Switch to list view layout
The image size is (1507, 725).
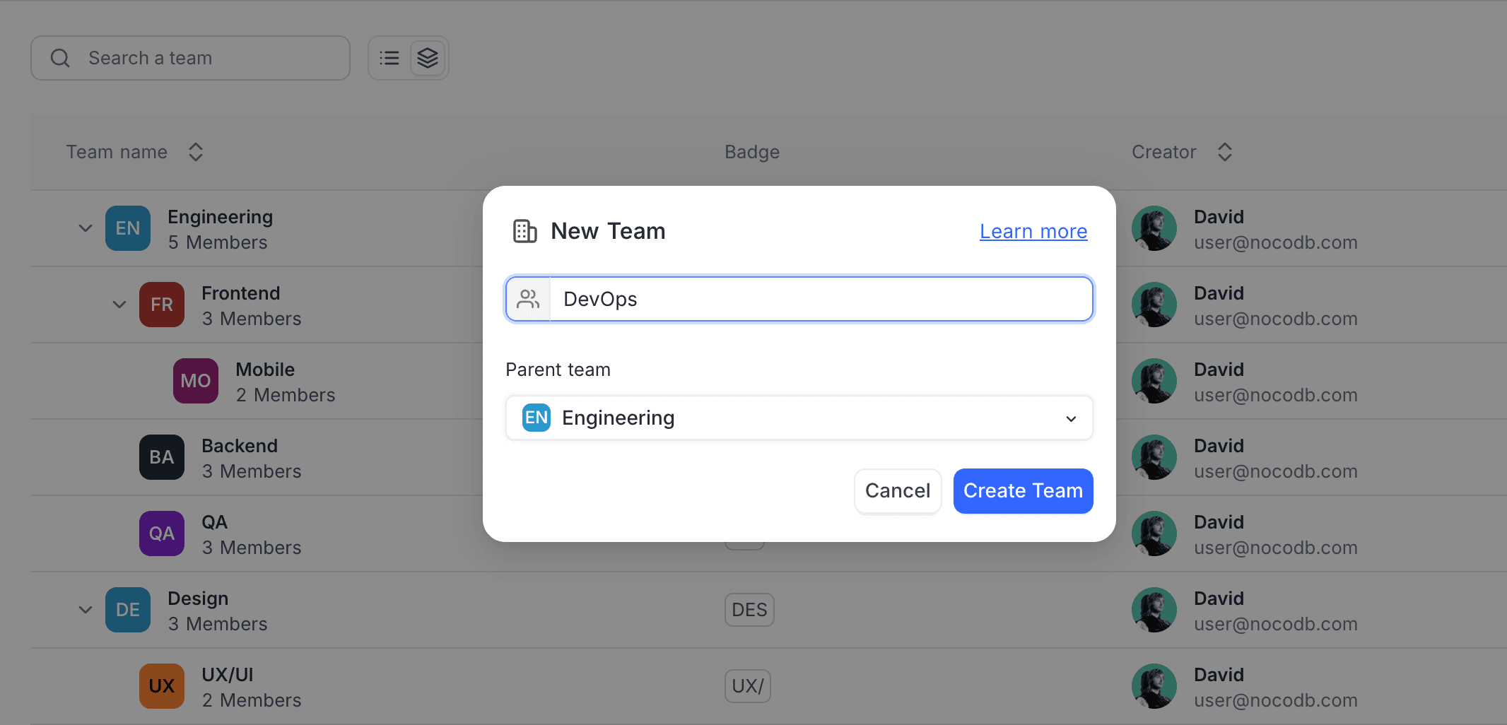pyautogui.click(x=389, y=58)
